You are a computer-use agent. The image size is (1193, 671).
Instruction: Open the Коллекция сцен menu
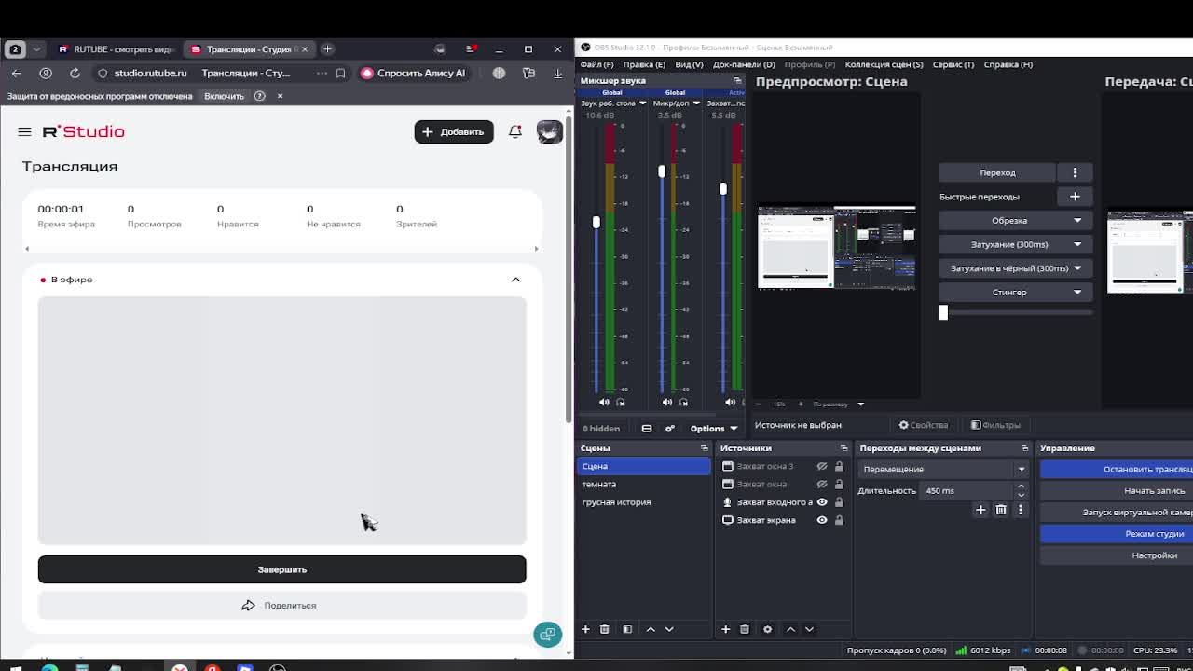click(884, 64)
